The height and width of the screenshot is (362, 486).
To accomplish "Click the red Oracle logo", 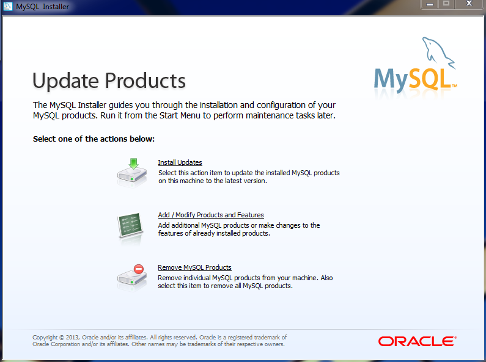I will (416, 341).
